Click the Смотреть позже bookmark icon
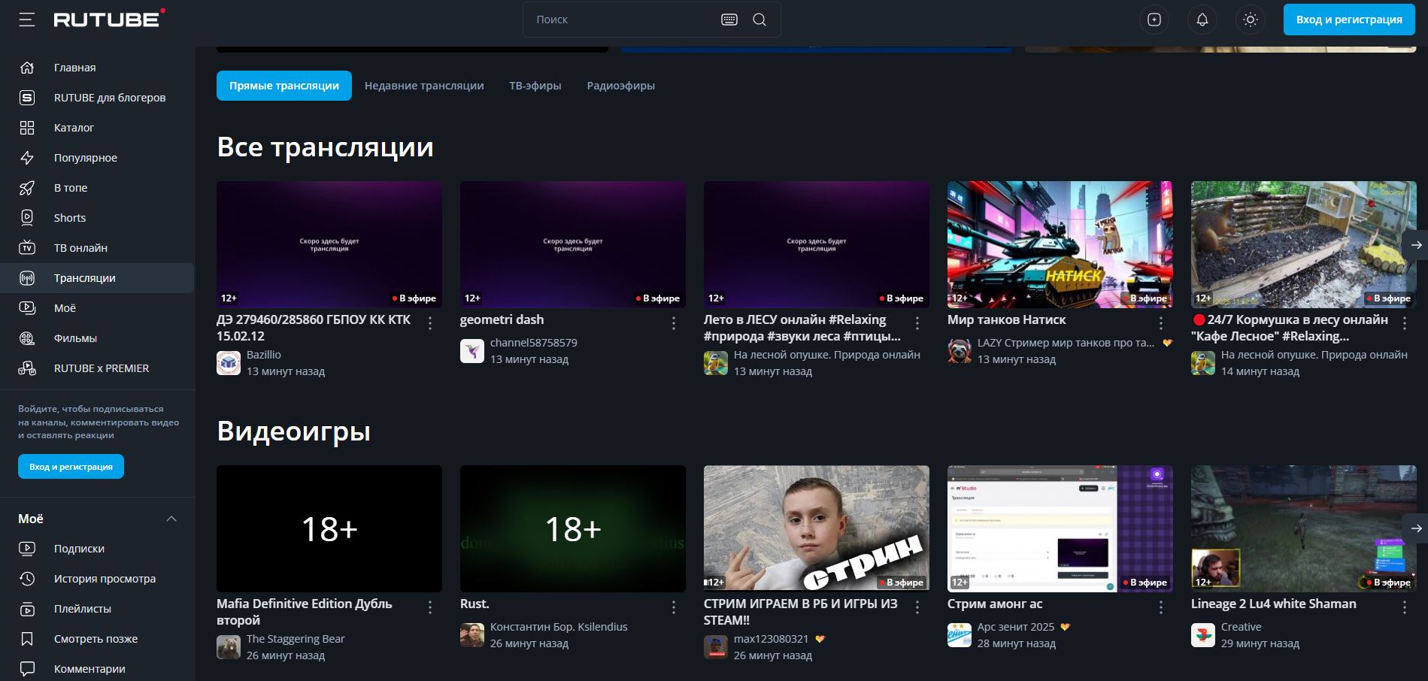1428x681 pixels. (x=27, y=639)
